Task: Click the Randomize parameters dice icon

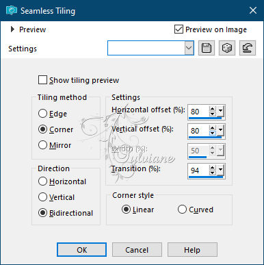Action: [227, 48]
